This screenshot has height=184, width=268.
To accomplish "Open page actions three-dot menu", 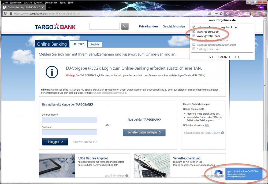I will click(216, 13).
